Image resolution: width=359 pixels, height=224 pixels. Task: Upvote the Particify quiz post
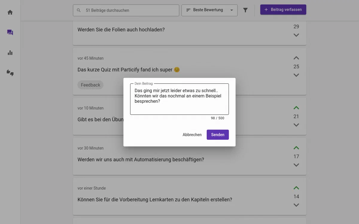[x=296, y=58]
